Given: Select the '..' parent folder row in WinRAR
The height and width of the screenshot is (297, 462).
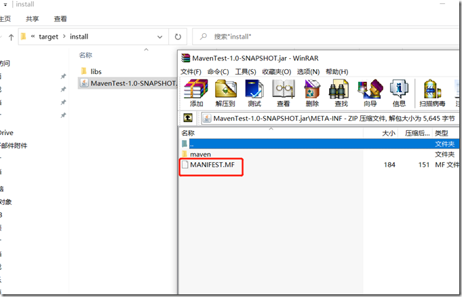Looking at the screenshot, I should click(320, 144).
